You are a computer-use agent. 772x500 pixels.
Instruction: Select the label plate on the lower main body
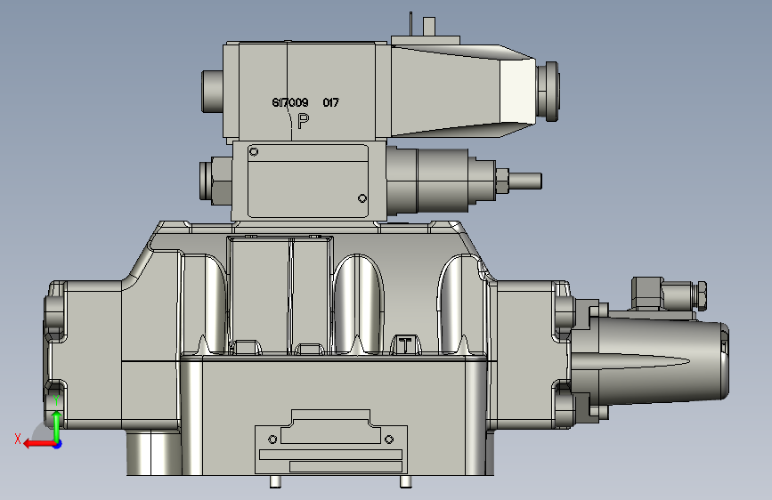coord(330,442)
